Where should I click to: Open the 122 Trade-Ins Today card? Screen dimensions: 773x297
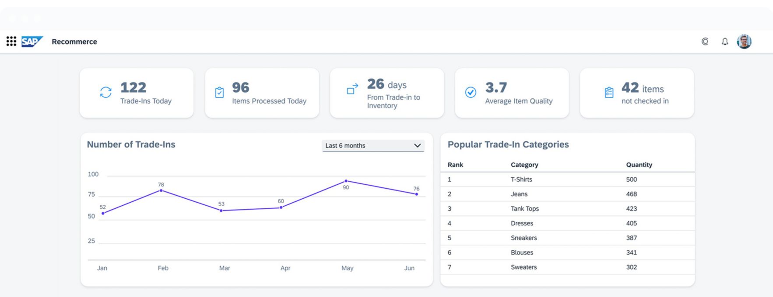coord(137,93)
